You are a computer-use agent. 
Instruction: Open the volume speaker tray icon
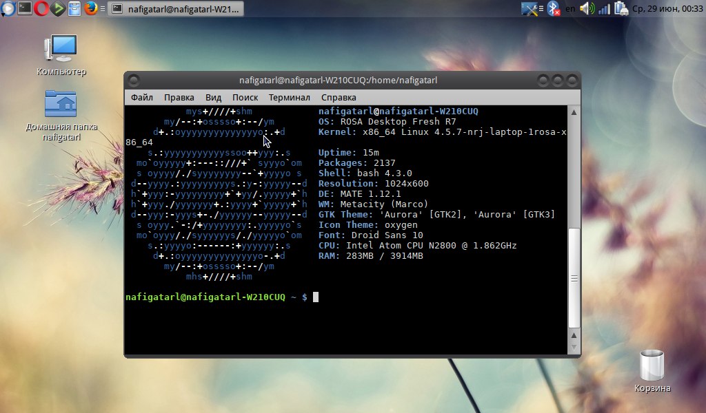click(587, 8)
